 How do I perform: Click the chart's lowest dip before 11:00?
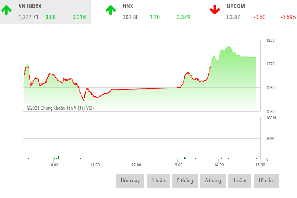coord(84,99)
